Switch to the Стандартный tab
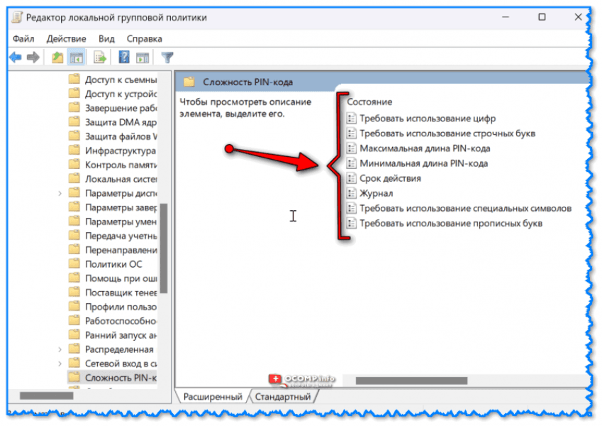Screen dimensions: 602x426 282,397
